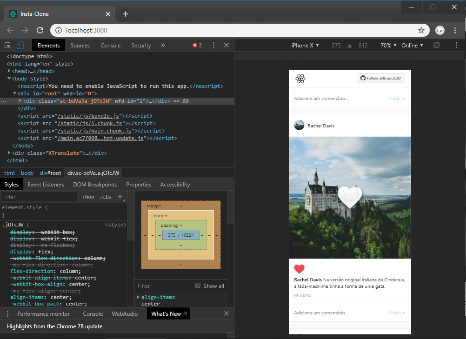This screenshot has height=339, width=466.
Task: Open the 70% zoom dropdown
Action: point(388,46)
